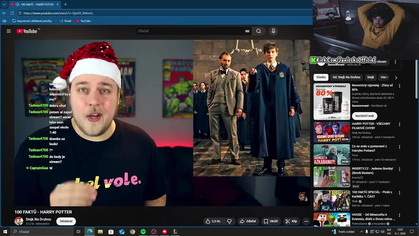
Task: Select the Stejk filter chip
Action: 371,77
